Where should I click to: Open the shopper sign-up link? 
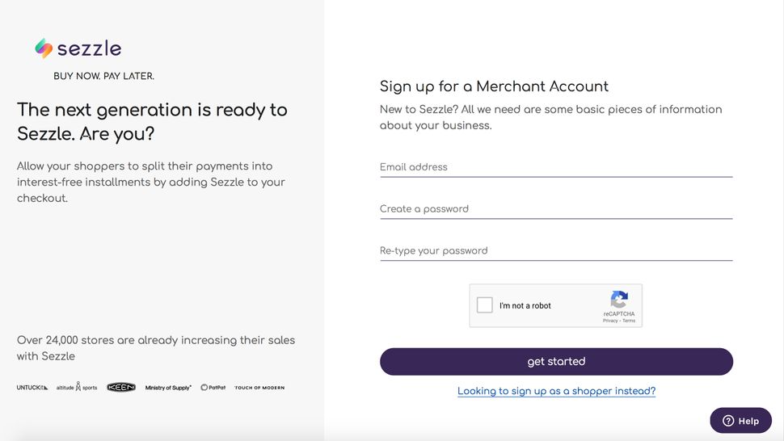[x=556, y=391]
